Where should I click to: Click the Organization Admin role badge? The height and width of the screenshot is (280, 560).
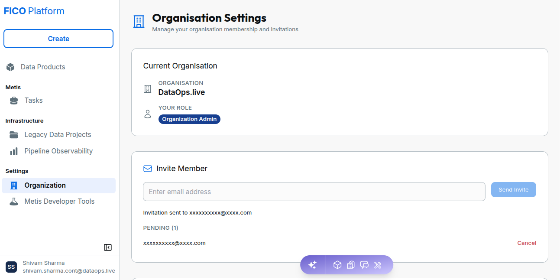click(x=189, y=119)
